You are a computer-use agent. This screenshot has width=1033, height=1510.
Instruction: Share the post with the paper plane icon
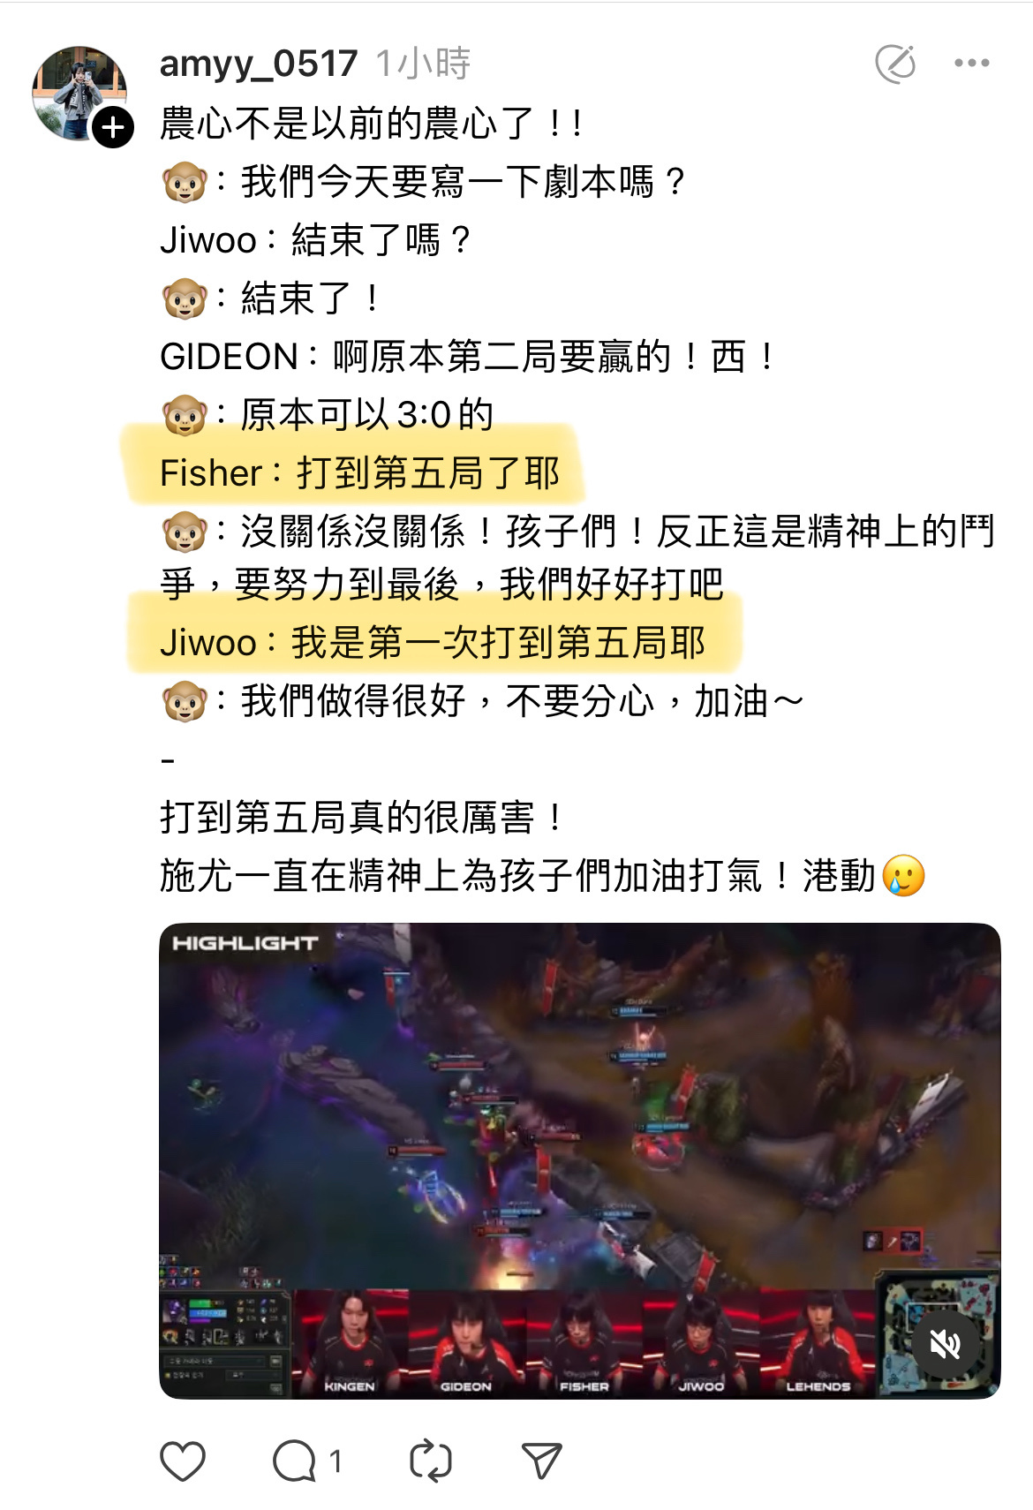[541, 1461]
